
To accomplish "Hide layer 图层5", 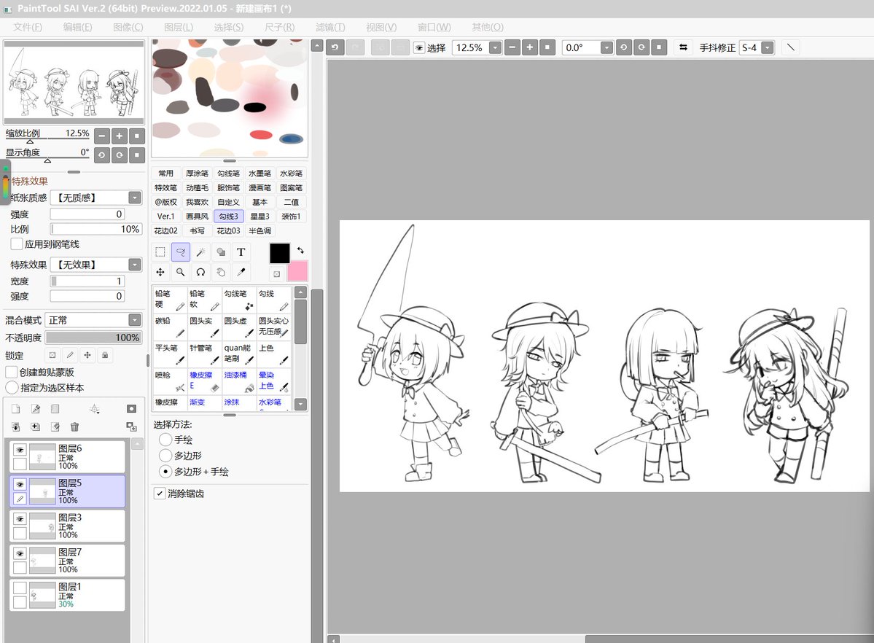I will [x=20, y=484].
